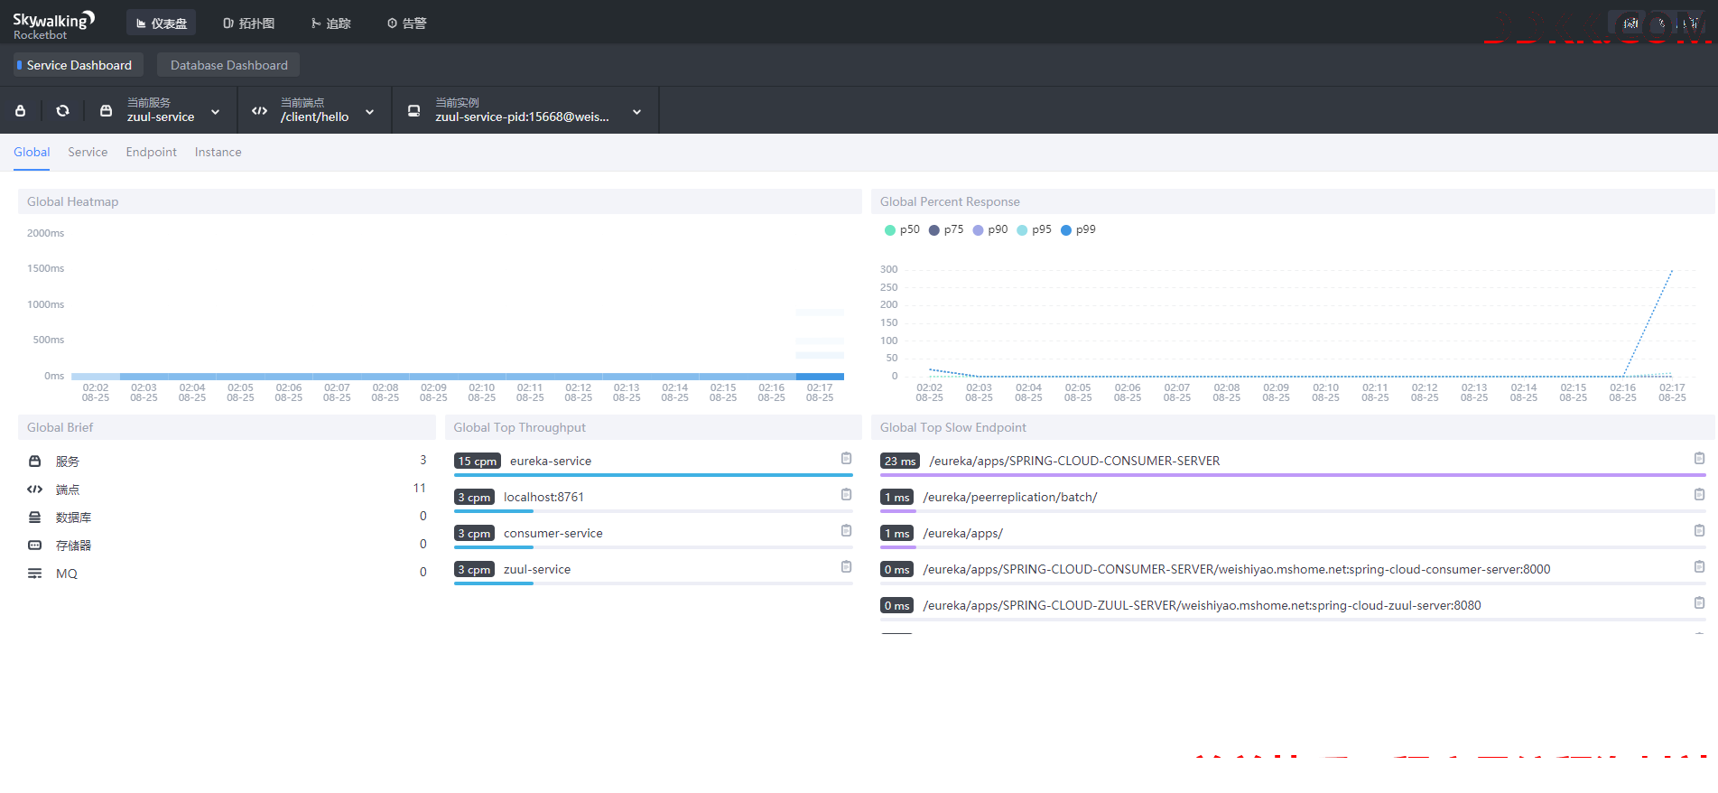1718x793 pixels.
Task: Click eureka-service throughput progress bar
Action: point(653,474)
